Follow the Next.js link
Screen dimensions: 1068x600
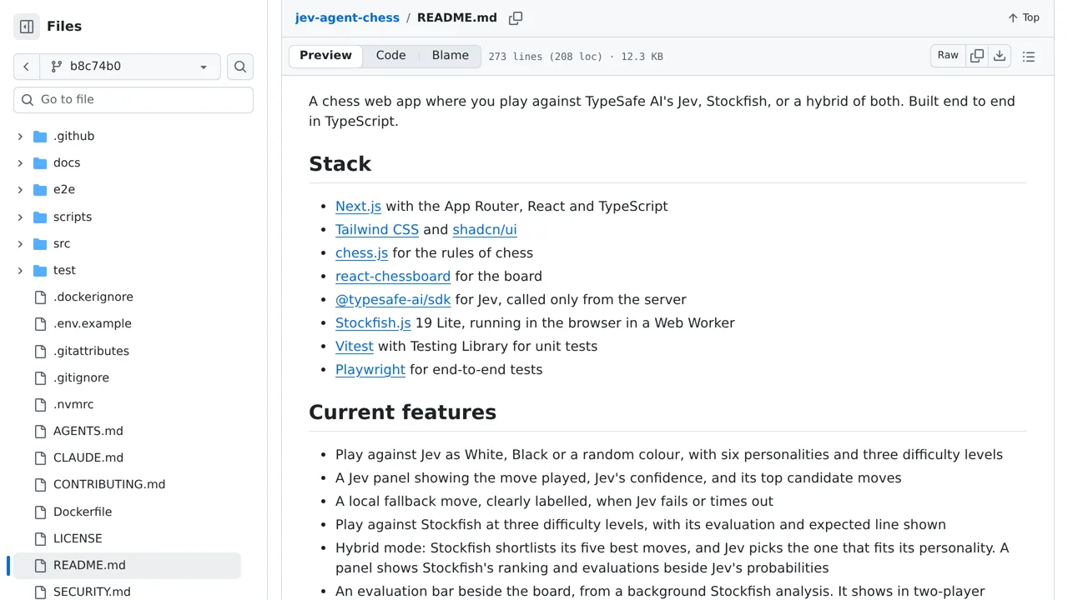point(358,207)
